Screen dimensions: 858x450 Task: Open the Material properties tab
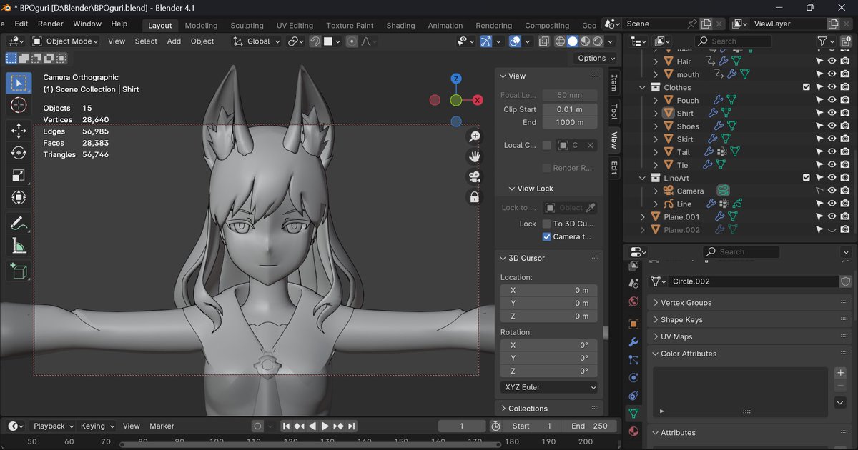(x=633, y=431)
